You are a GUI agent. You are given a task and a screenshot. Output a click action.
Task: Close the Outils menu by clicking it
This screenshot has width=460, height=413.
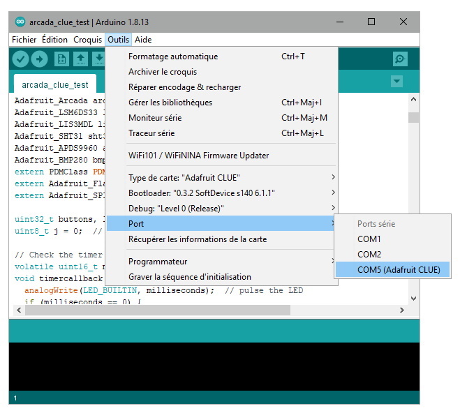(x=118, y=40)
